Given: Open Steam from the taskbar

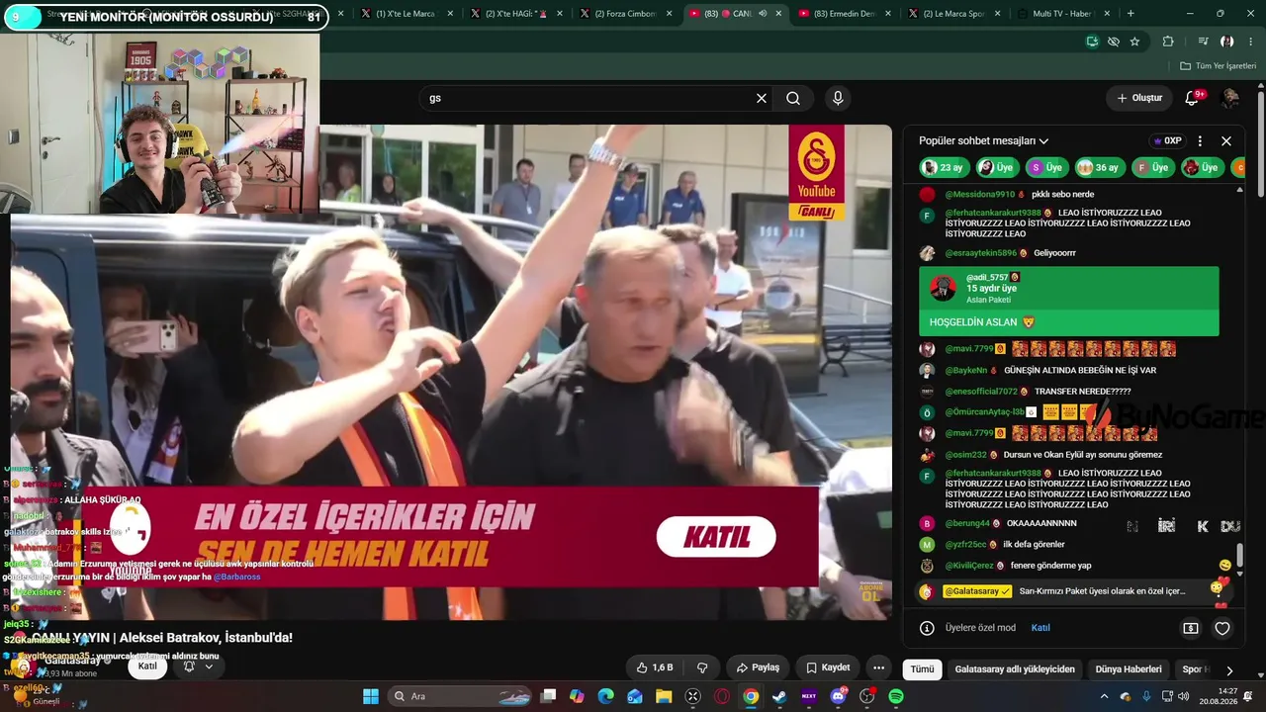Looking at the screenshot, I should click(x=780, y=696).
